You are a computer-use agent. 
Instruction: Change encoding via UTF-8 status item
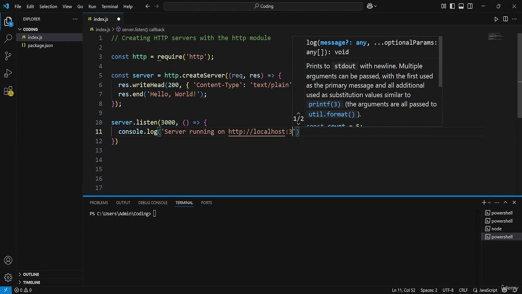[x=448, y=290]
